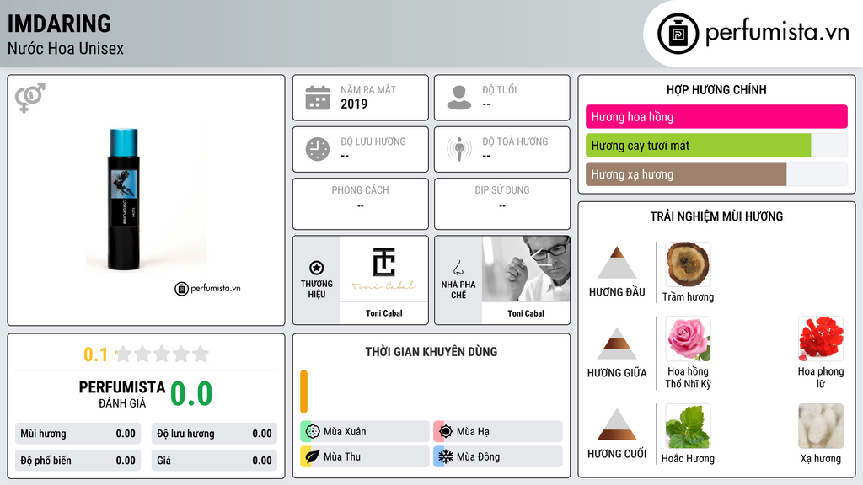Click the perfumista.vn bottle logo icon
The width and height of the screenshot is (863, 485).
pyautogui.click(x=678, y=34)
